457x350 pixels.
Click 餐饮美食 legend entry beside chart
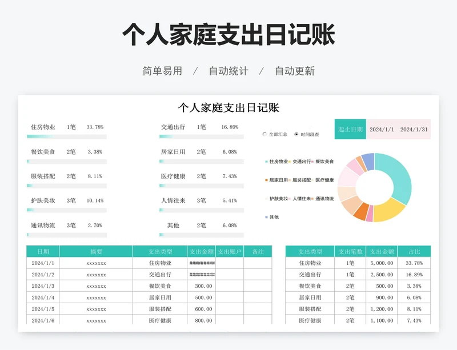pos(323,161)
